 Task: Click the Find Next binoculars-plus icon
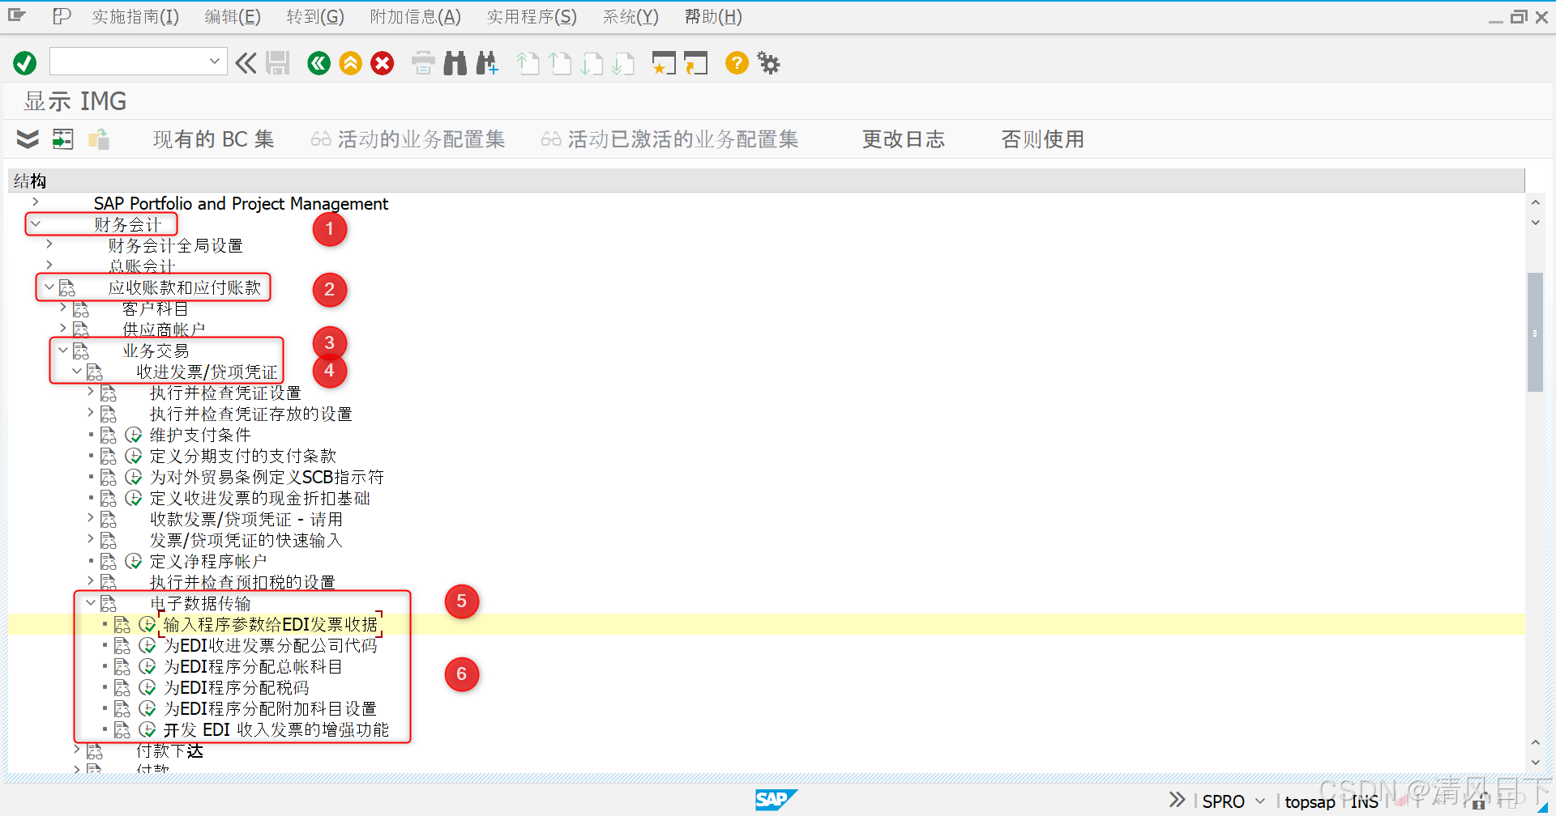[x=487, y=63]
